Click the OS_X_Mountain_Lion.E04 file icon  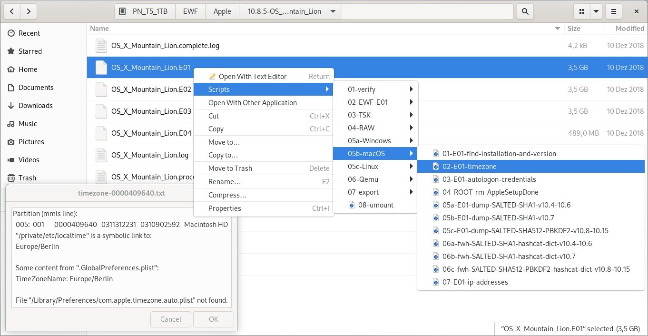click(101, 133)
